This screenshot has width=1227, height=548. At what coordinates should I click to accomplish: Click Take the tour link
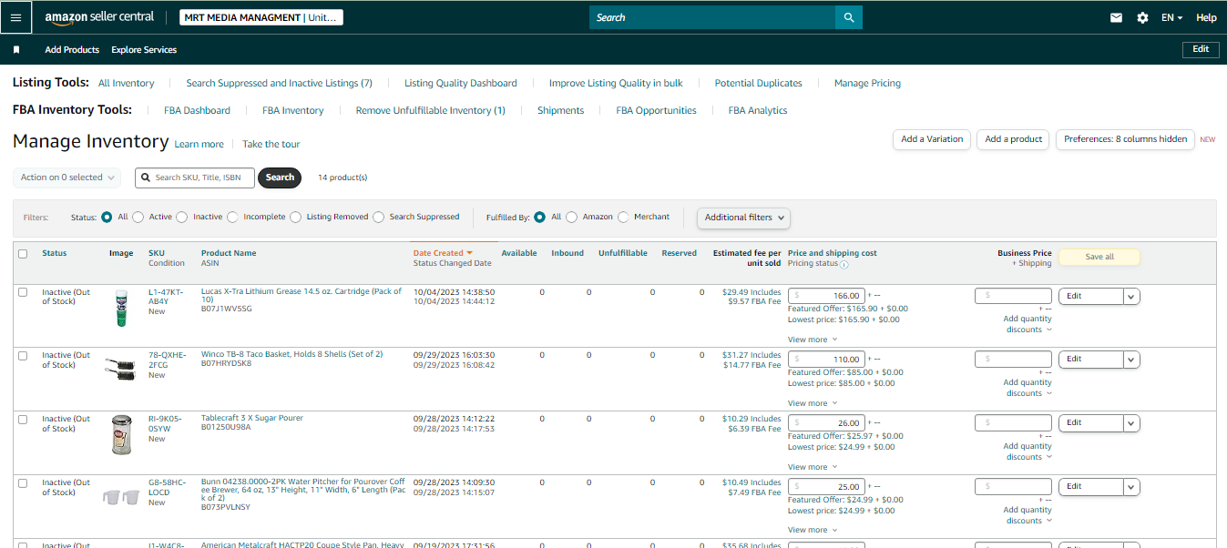pyautogui.click(x=271, y=144)
